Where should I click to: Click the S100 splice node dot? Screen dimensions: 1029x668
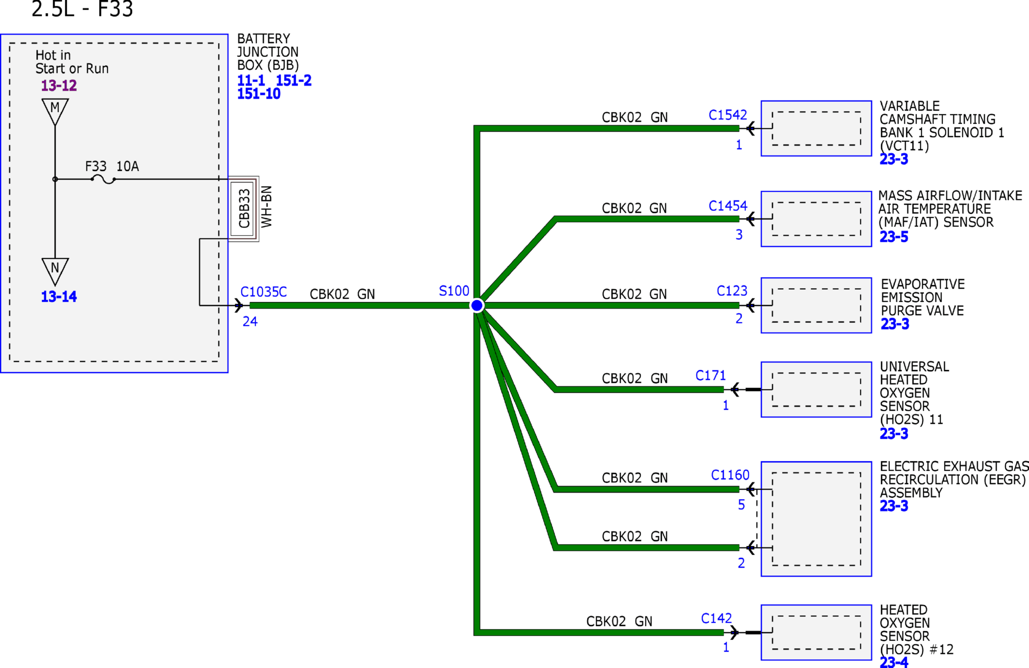tap(477, 305)
